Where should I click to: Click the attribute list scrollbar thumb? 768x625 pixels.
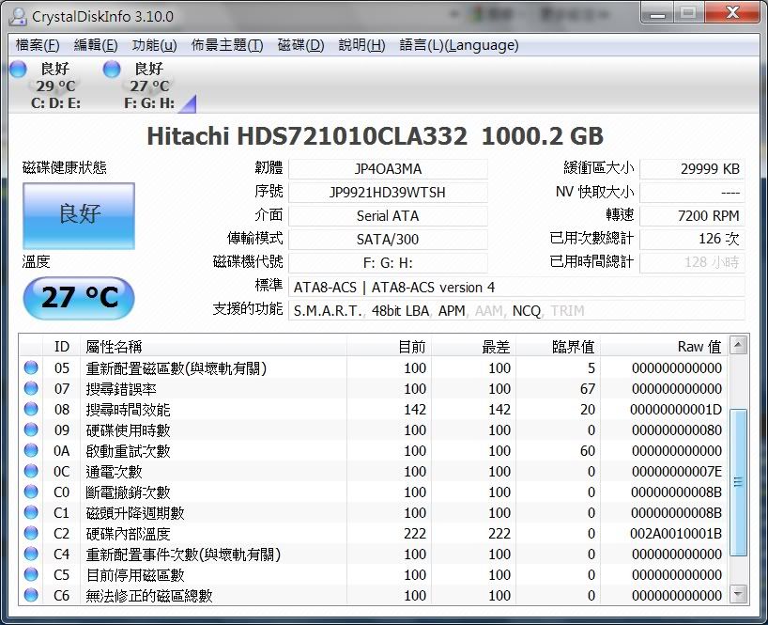pos(738,482)
